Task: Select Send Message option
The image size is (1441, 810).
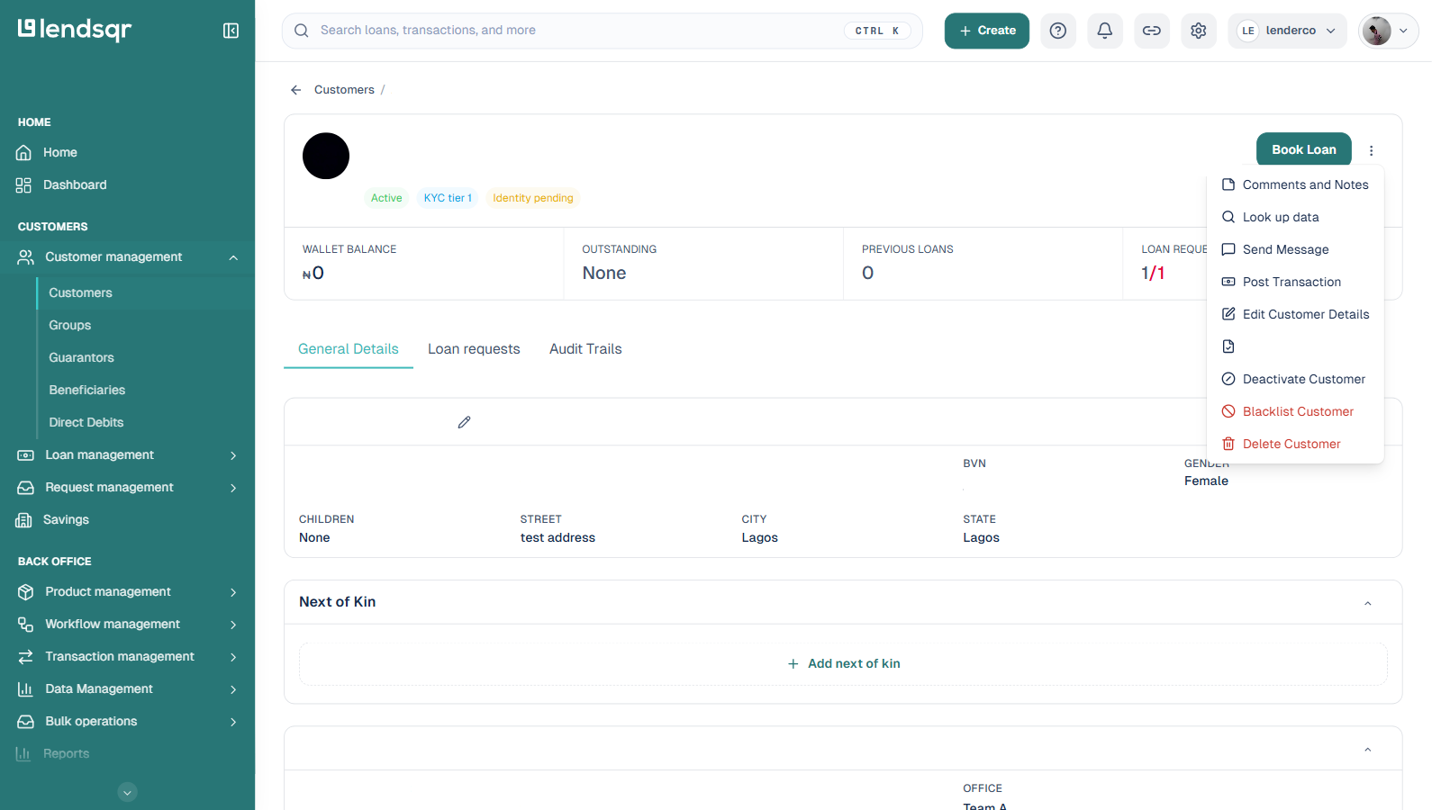Action: pyautogui.click(x=1295, y=249)
